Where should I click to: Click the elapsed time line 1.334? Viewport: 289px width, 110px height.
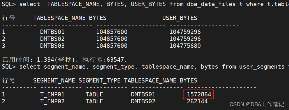coord(65,60)
